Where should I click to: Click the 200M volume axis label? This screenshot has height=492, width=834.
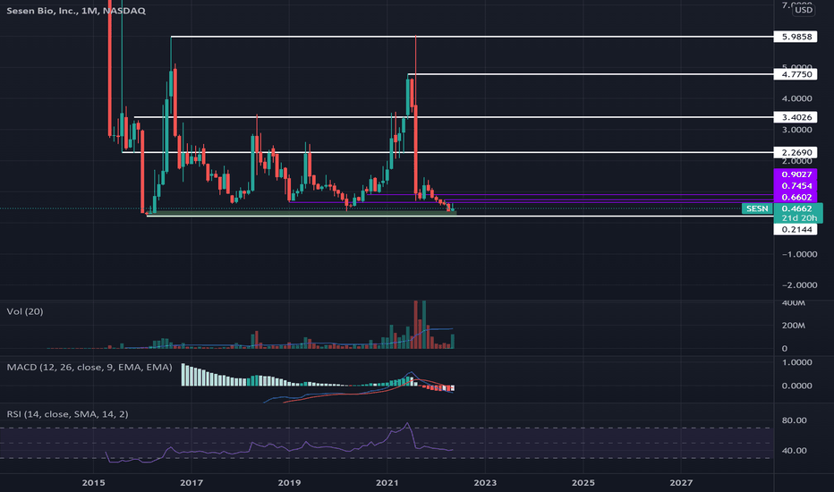[793, 326]
